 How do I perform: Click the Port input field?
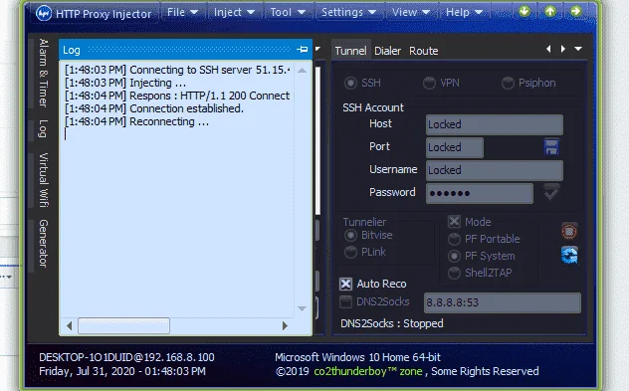pos(455,147)
